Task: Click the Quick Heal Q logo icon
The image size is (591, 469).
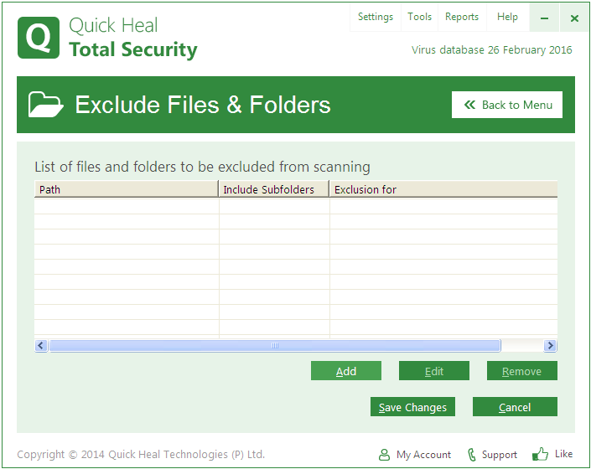Action: (x=39, y=39)
